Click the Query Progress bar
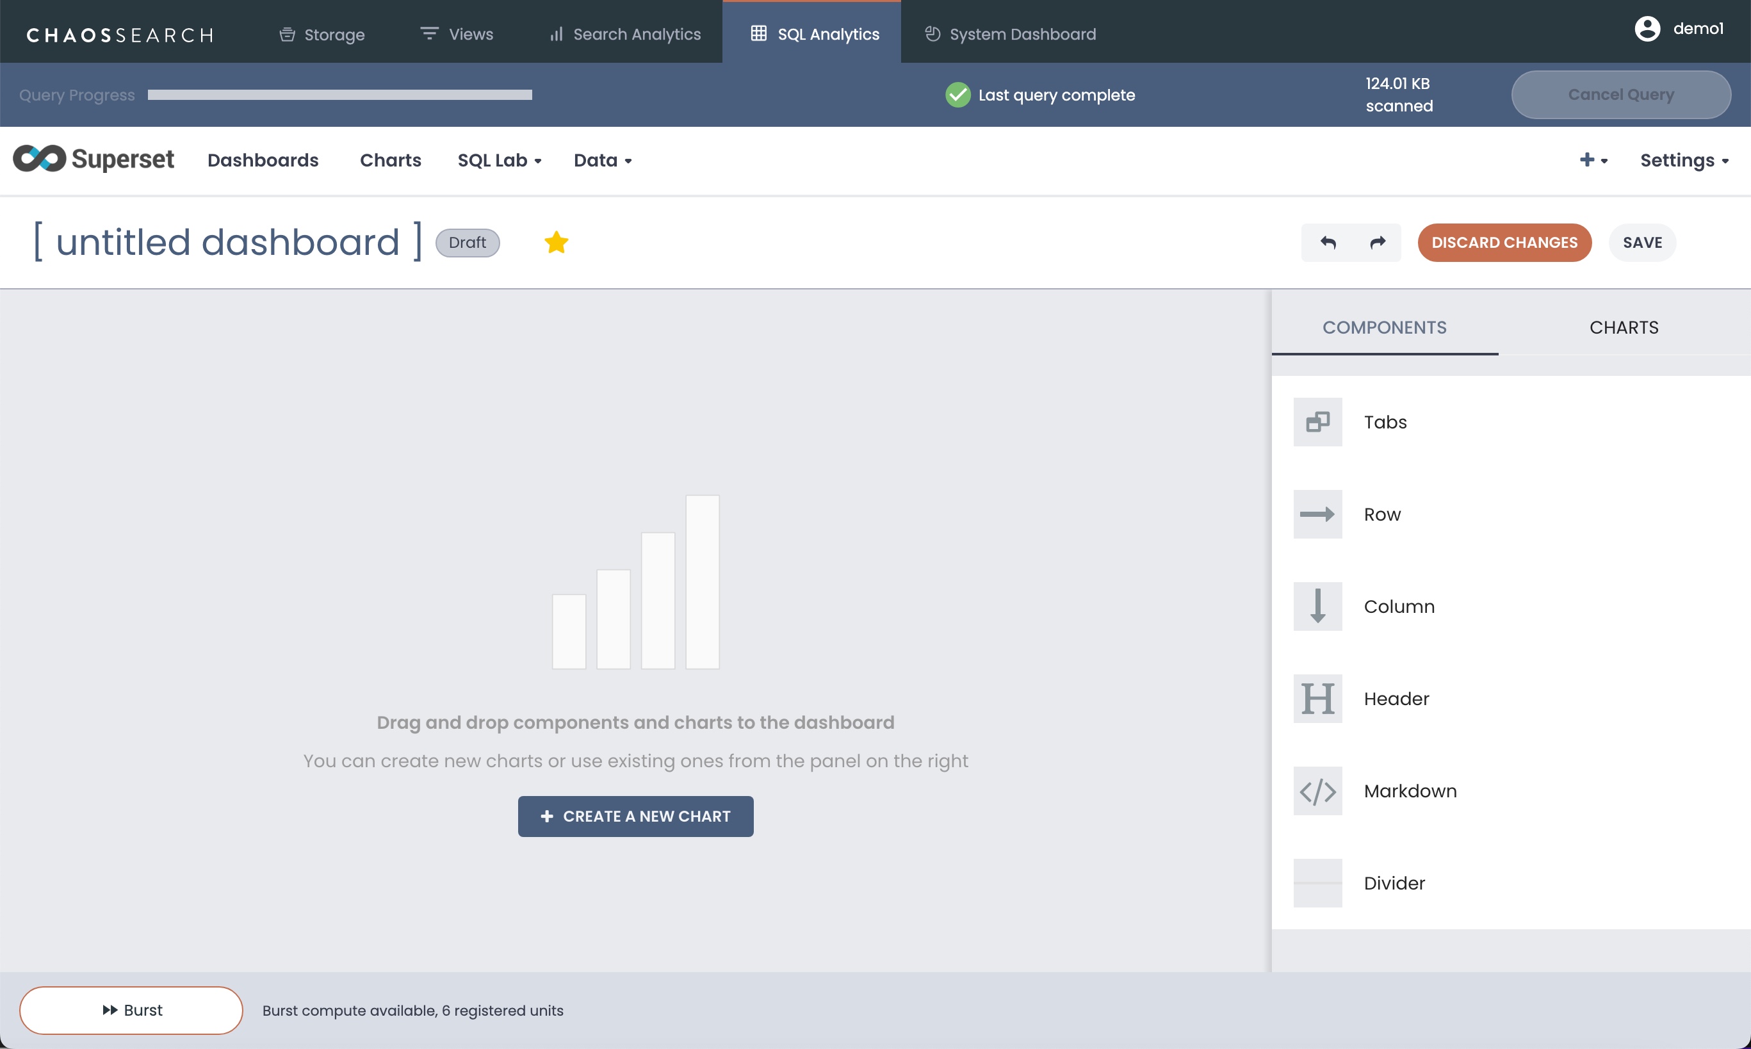 tap(339, 95)
